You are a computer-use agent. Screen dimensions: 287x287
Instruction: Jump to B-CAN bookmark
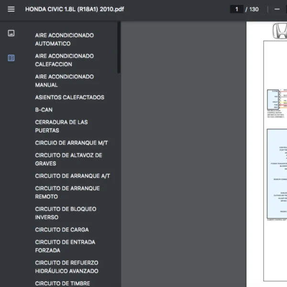point(44,110)
